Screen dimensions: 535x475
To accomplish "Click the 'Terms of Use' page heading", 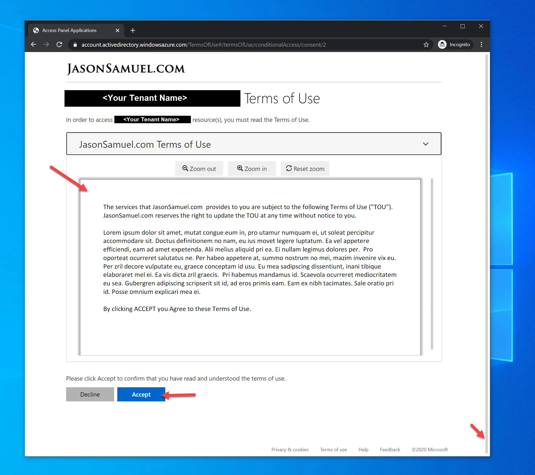I will coord(282,98).
